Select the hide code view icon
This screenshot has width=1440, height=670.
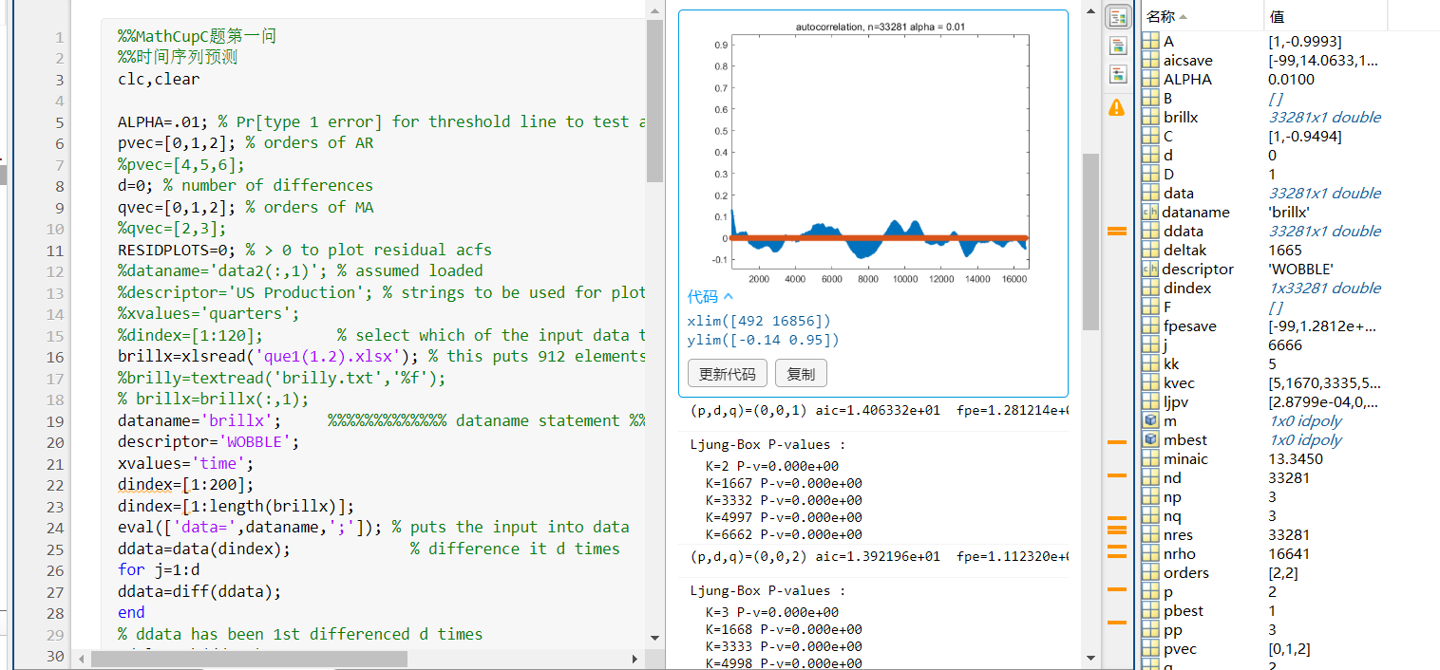tap(1117, 74)
